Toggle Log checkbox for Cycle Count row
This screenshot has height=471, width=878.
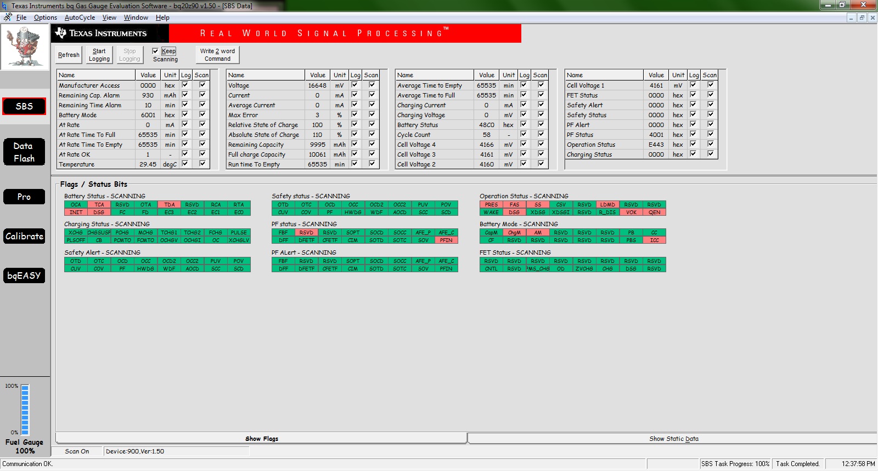click(x=524, y=134)
